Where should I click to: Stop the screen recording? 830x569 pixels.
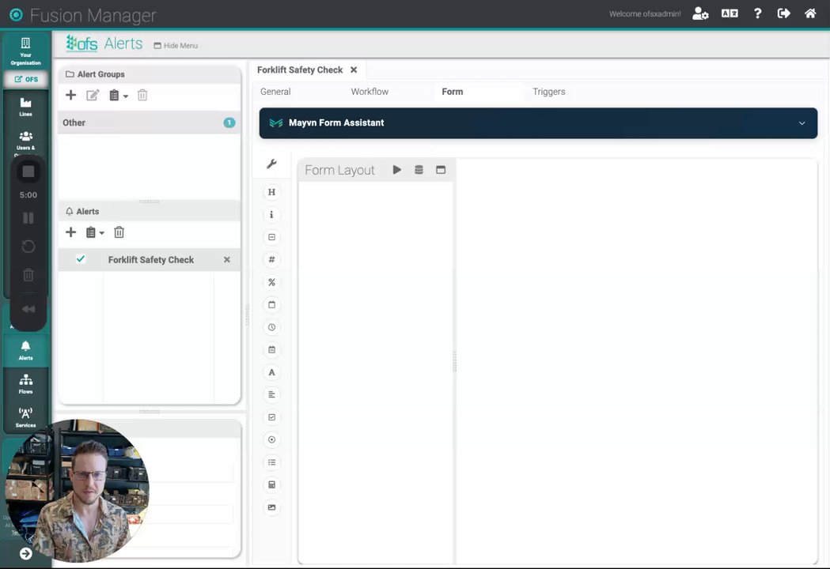click(x=28, y=171)
